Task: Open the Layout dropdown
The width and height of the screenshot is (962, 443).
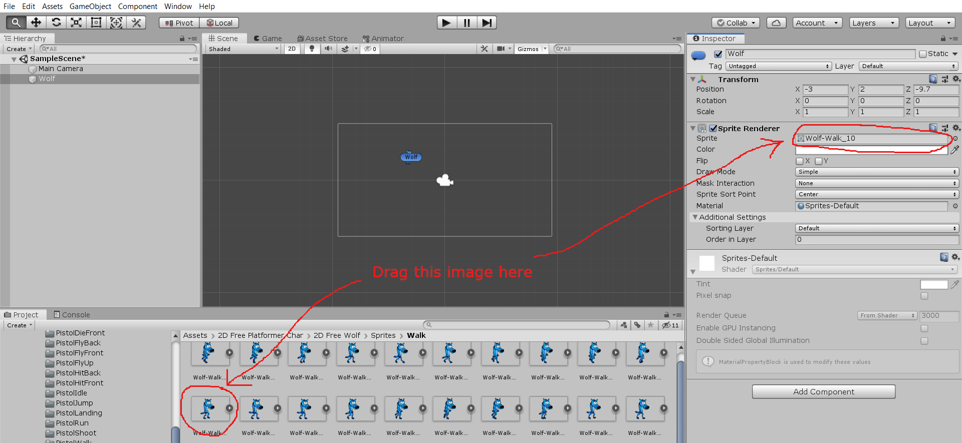Action: (x=930, y=23)
